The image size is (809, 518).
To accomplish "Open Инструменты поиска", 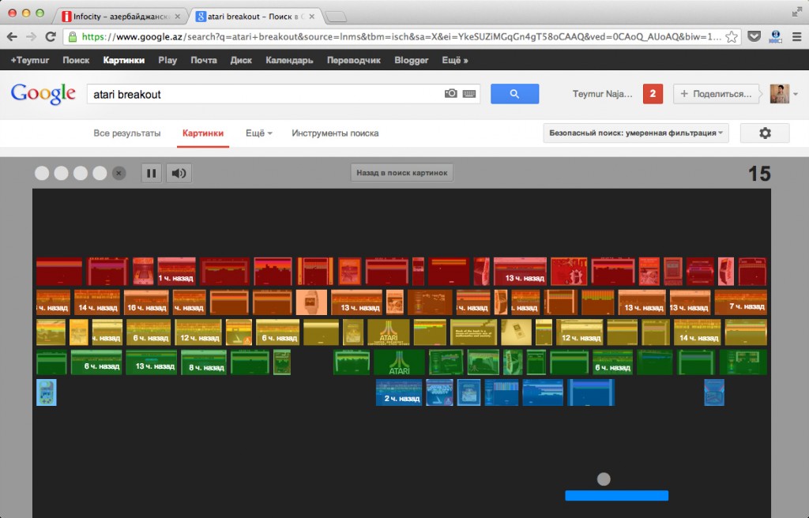I will click(335, 133).
